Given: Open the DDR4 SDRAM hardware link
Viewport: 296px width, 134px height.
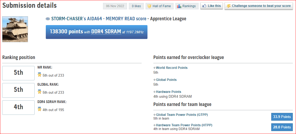Looking at the screenshot, I should pyautogui.click(x=106, y=31).
